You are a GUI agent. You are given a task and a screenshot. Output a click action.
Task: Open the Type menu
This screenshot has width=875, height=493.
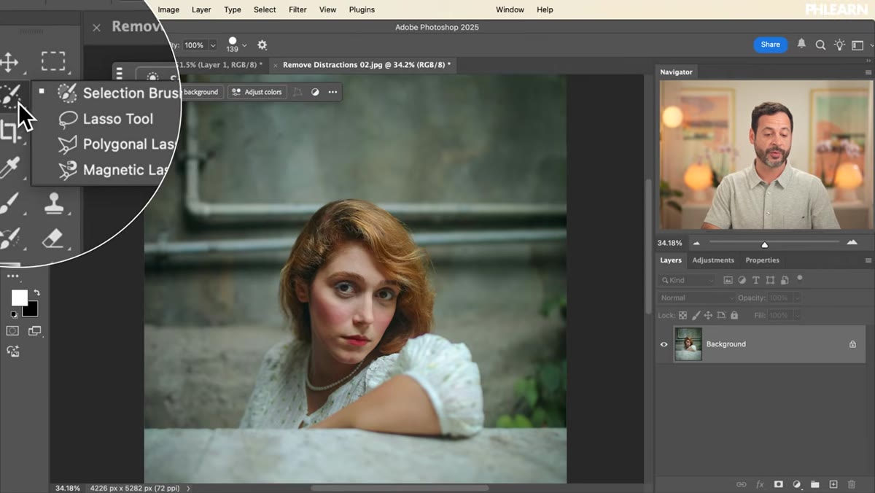click(x=233, y=9)
